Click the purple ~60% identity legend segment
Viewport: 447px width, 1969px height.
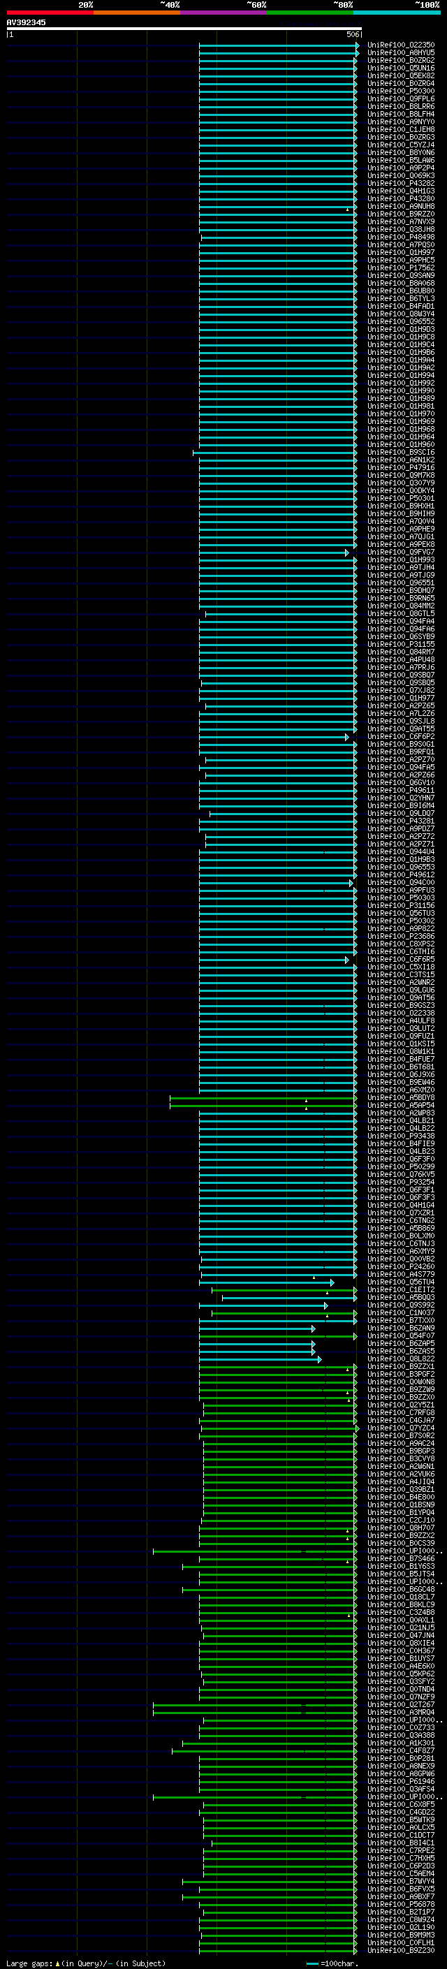click(x=224, y=13)
